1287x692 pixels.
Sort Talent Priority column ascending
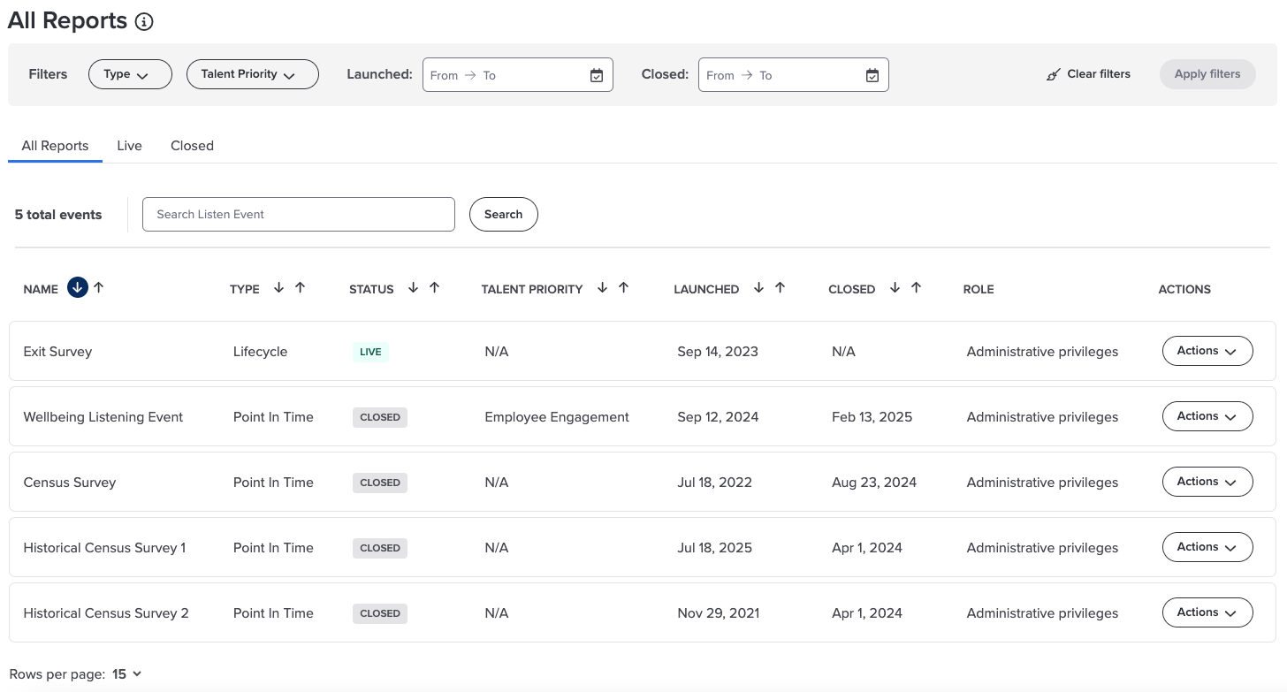624,287
